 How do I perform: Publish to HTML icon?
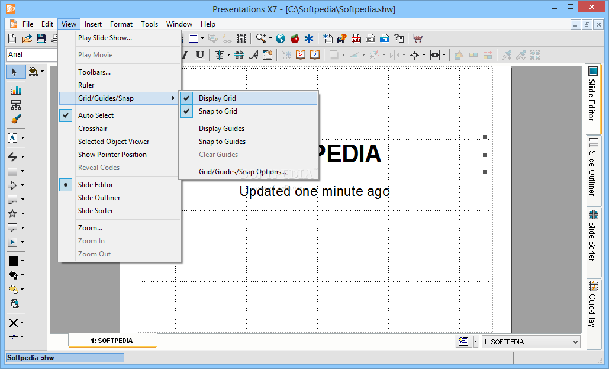click(x=385, y=38)
